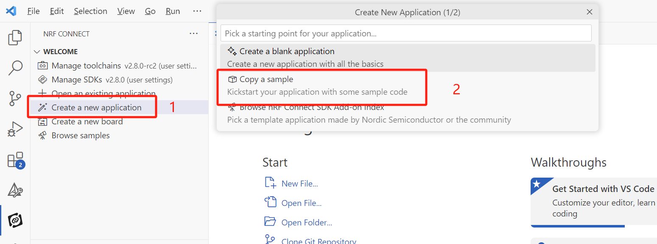Open the Search view icon
Screen dimensions: 657x244
[15, 68]
